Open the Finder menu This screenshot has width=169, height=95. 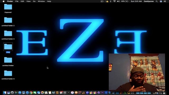pyautogui.click(x=10, y=1)
